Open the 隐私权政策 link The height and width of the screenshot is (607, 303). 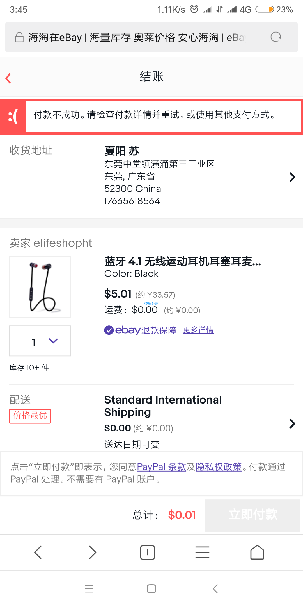point(219,467)
